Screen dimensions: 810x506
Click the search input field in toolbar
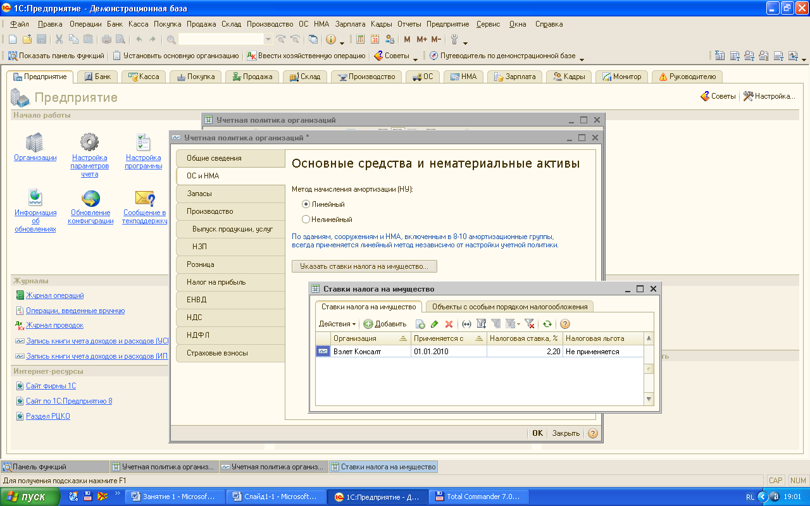(x=221, y=39)
